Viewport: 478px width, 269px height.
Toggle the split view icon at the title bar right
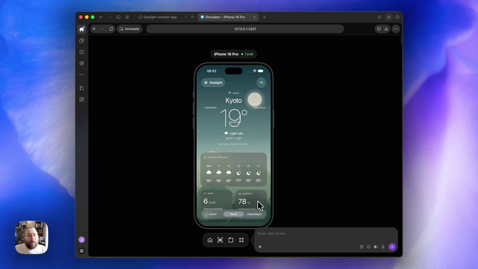pos(397,17)
